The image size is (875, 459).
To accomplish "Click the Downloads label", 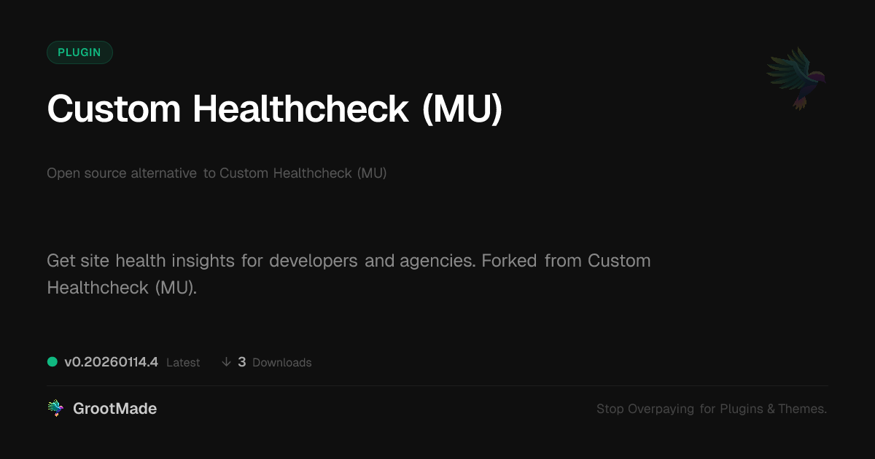I will coord(281,363).
